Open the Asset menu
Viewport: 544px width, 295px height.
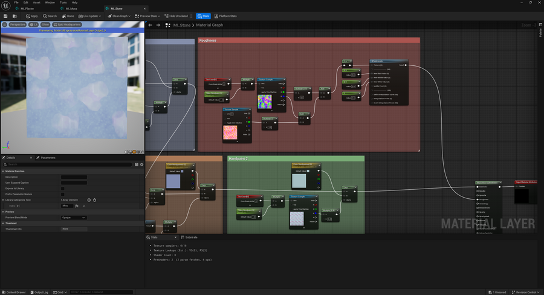click(36, 2)
